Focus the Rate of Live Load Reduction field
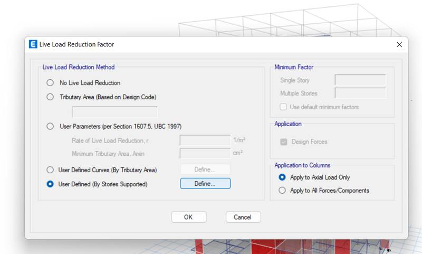The width and height of the screenshot is (422, 254). click(x=205, y=140)
